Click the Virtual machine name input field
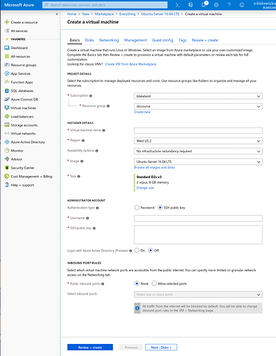 198,130
